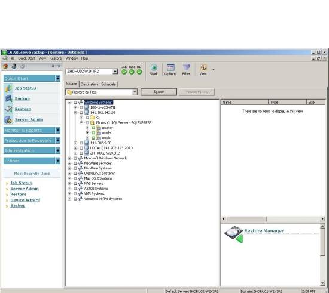Click the Name column header
The image size is (329, 293).
coord(245,102)
